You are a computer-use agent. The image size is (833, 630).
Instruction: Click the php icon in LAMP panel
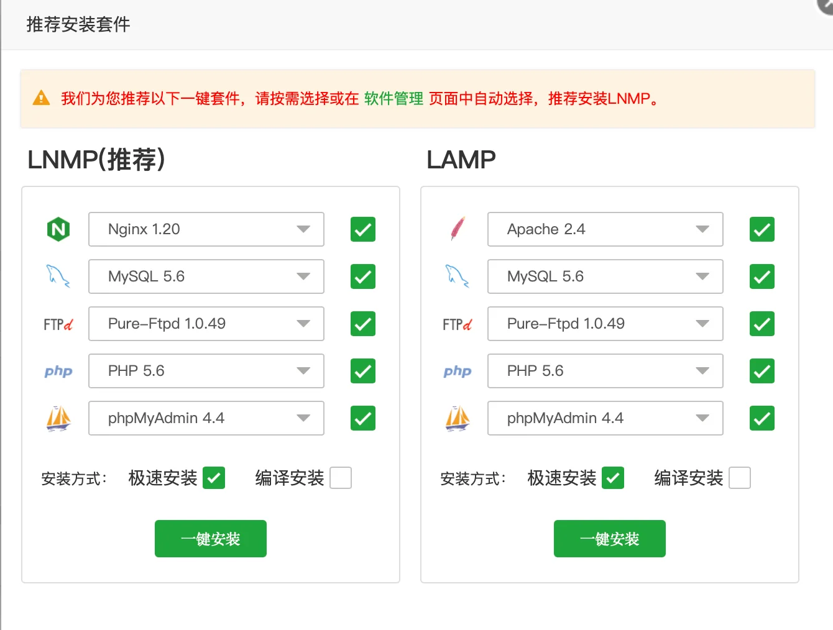[x=458, y=372]
